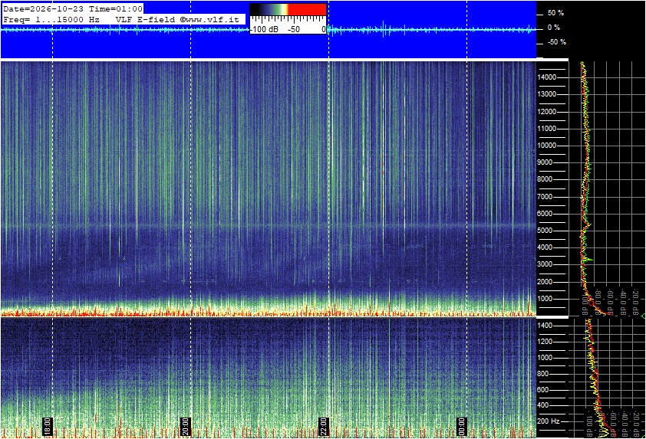The width and height of the screenshot is (646, 439).
Task: Select the 2000 frequency axis label
Action: coord(545,282)
